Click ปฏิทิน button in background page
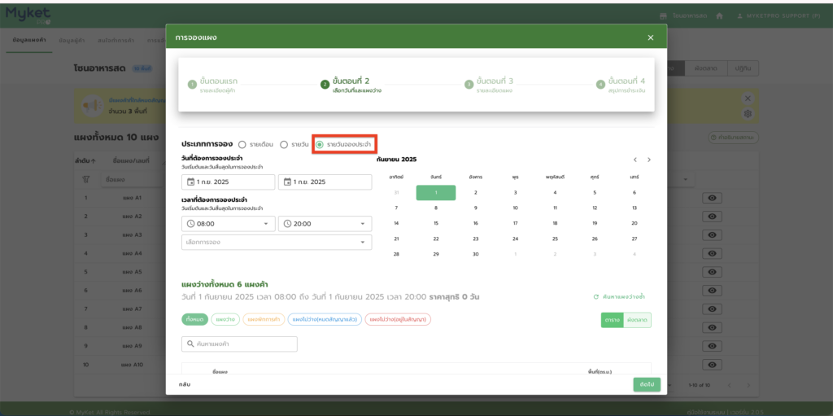This screenshot has width=833, height=416. [743, 68]
